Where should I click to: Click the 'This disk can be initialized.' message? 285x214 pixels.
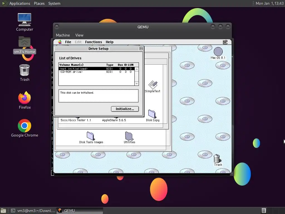[77, 93]
